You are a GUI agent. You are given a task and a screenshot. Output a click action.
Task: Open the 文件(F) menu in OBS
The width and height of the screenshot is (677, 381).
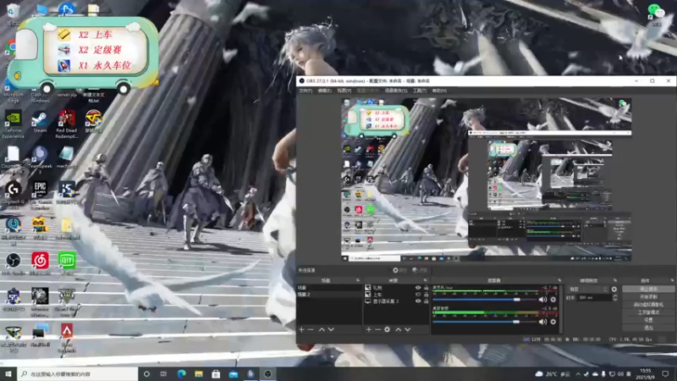[305, 91]
